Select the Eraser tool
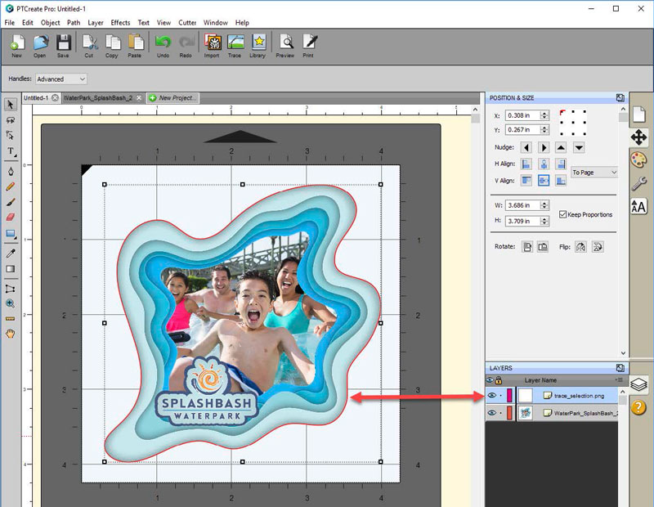 (x=11, y=217)
